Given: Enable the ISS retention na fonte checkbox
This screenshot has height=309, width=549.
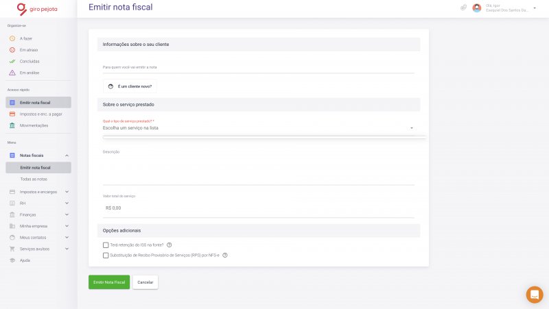Looking at the screenshot, I should [106, 245].
